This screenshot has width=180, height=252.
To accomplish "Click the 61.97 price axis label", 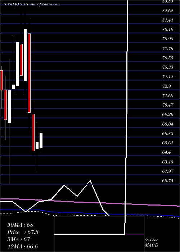I will 168,171.
